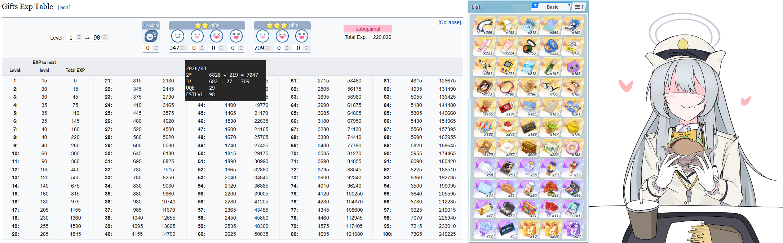
Task: Select the blue laptop gift x44
Action: point(485,189)
